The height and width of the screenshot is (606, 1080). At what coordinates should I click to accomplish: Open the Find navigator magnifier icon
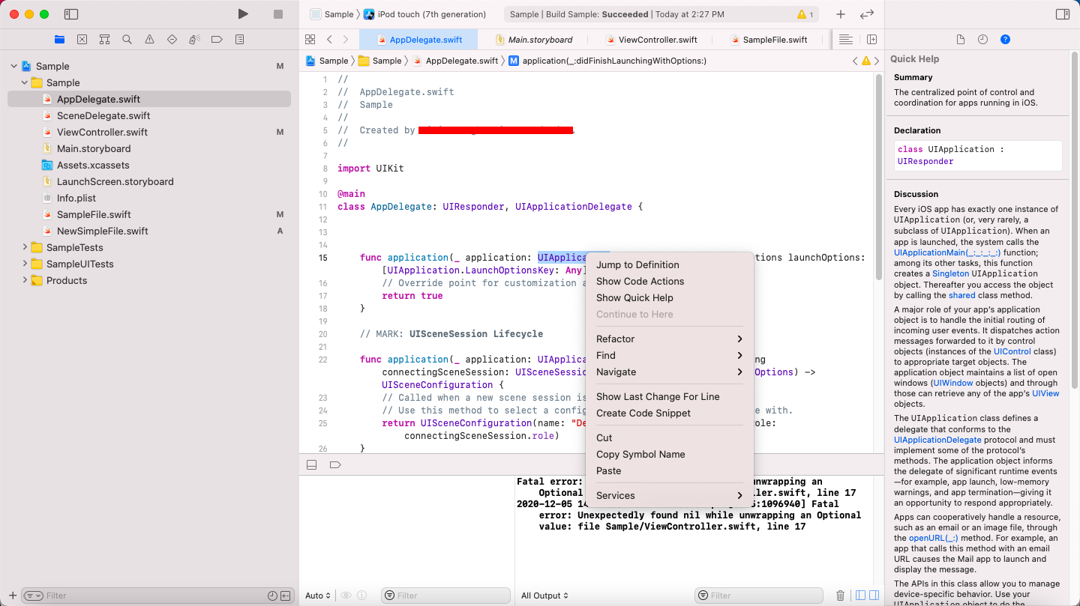pyautogui.click(x=127, y=39)
